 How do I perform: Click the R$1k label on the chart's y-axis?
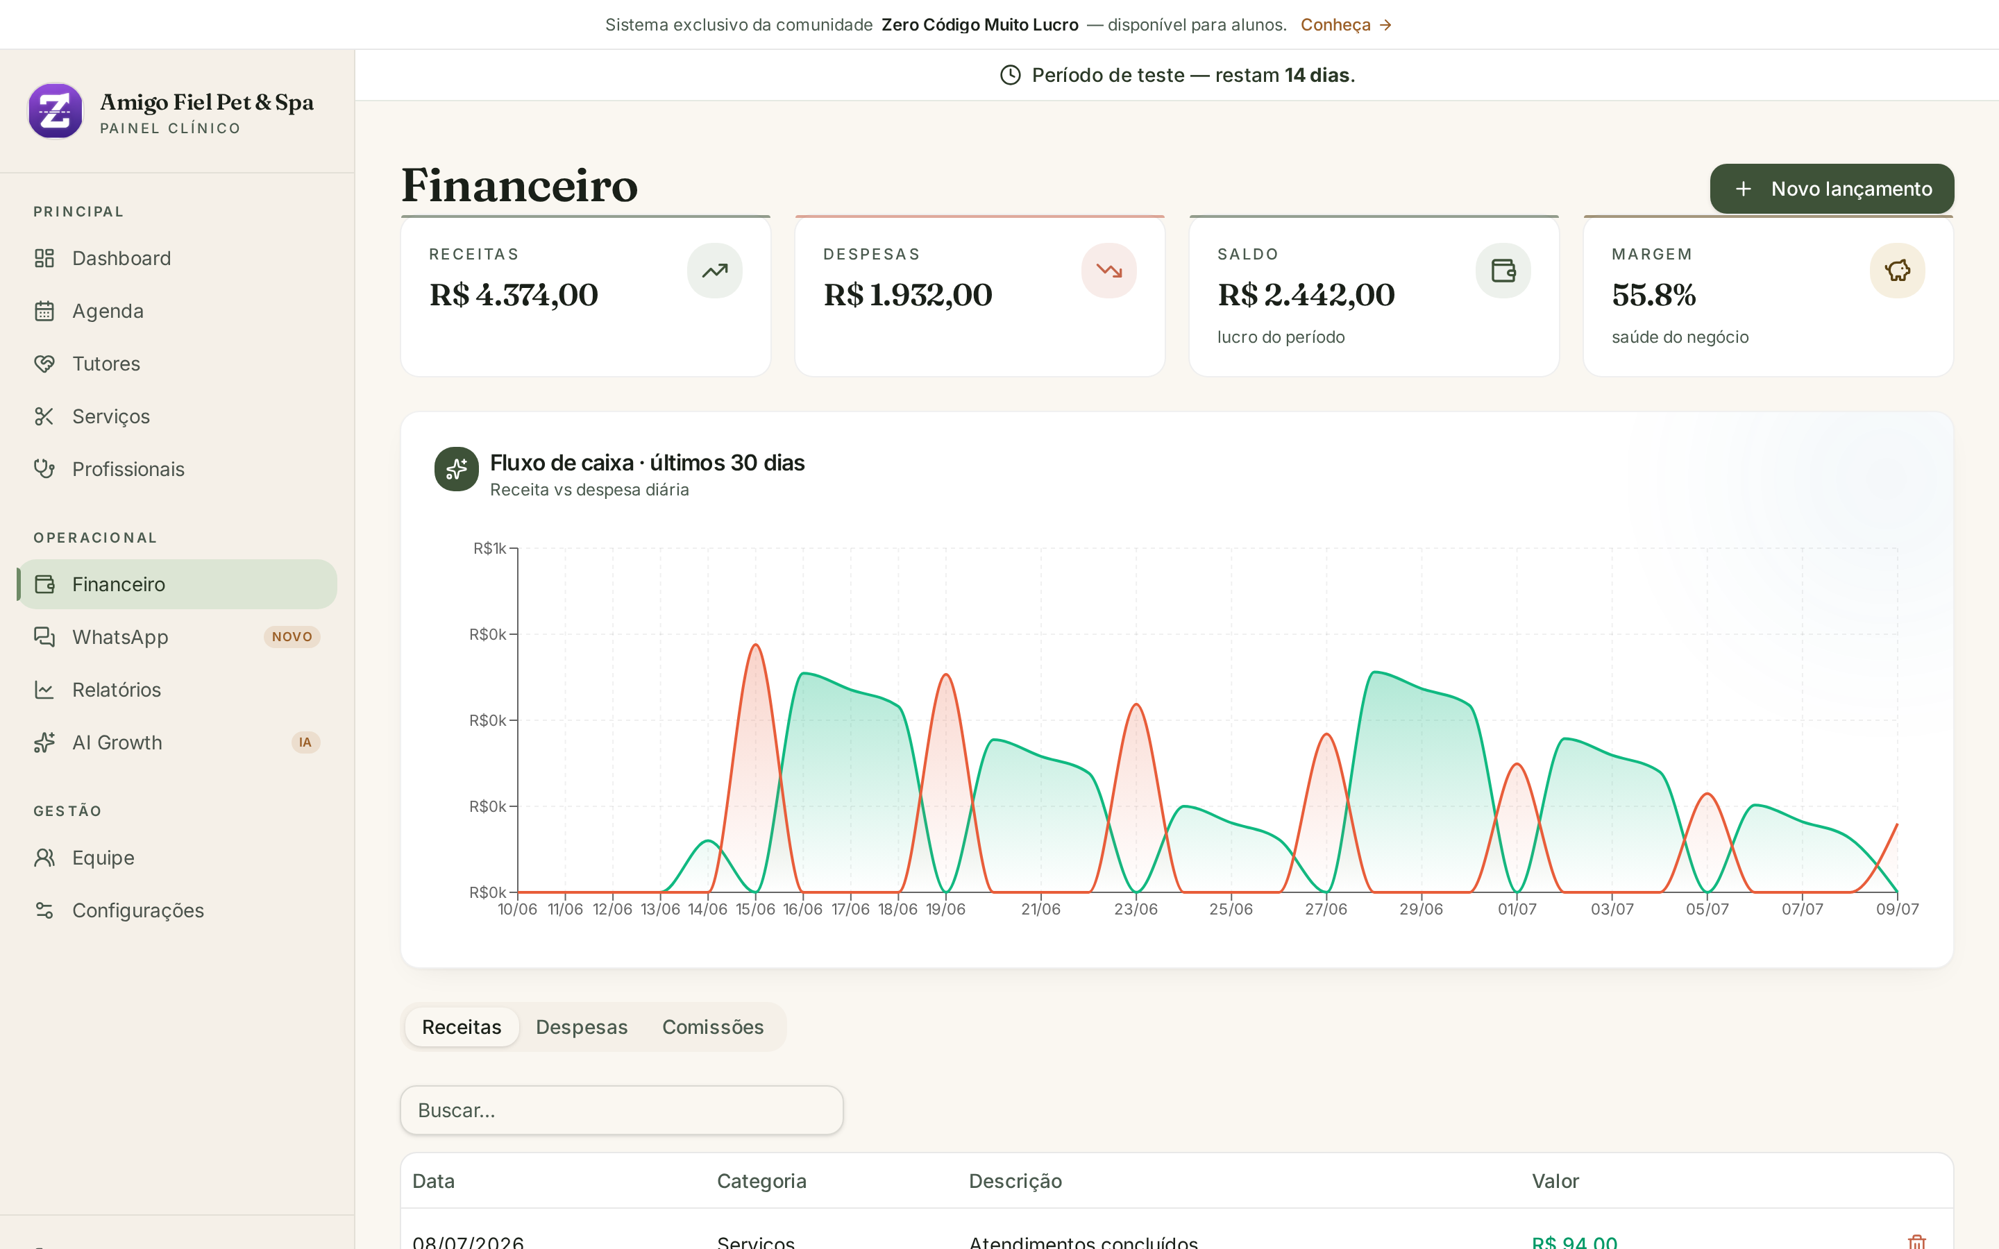click(x=490, y=548)
